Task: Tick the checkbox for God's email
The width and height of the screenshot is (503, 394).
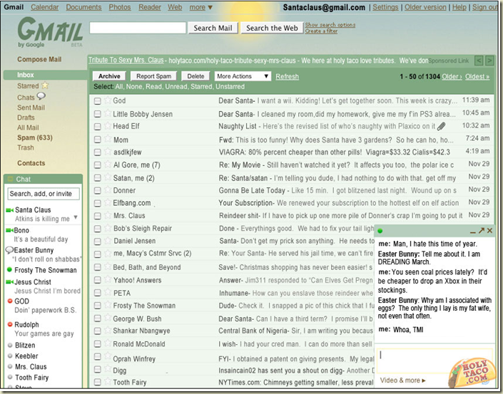Action: pos(98,101)
